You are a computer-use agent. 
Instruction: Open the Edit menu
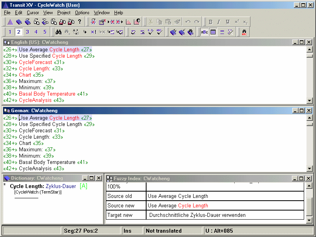pos(19,13)
